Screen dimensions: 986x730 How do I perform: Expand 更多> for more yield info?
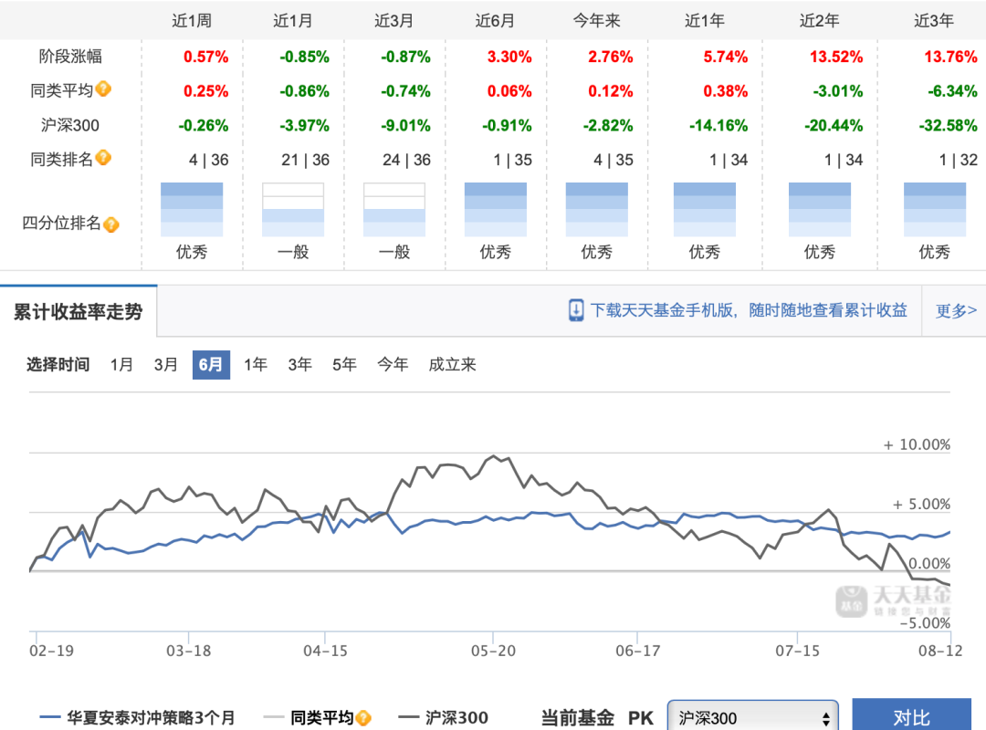click(x=956, y=310)
